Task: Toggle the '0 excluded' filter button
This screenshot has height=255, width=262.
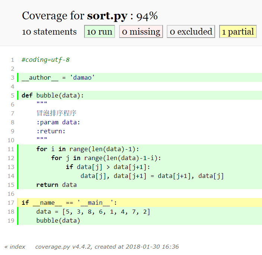Action: (x=191, y=32)
